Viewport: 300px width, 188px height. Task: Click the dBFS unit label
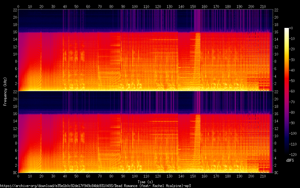[290, 160]
